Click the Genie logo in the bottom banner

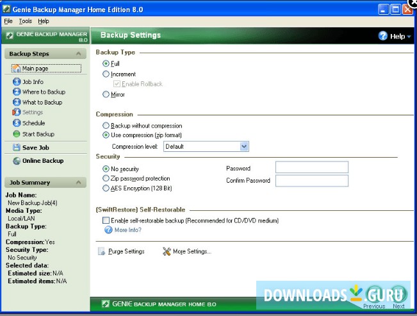pos(106,304)
